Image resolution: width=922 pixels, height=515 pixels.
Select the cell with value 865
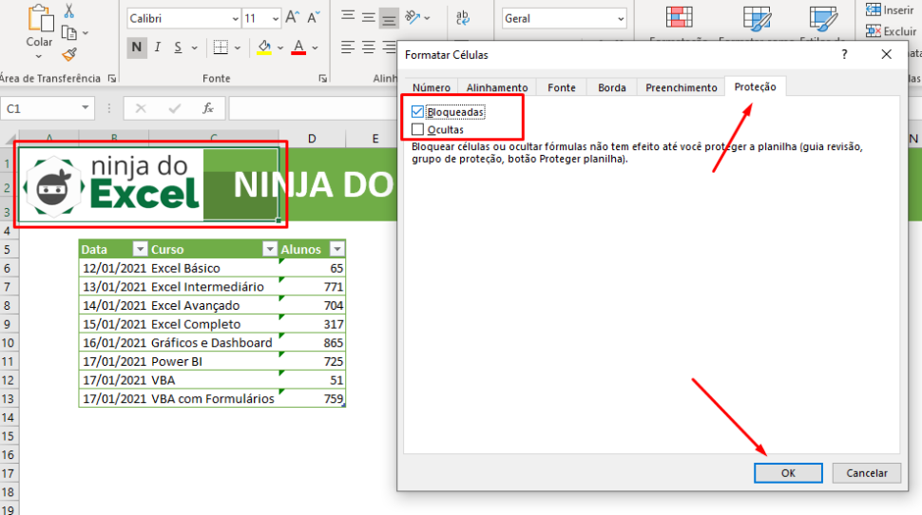312,342
